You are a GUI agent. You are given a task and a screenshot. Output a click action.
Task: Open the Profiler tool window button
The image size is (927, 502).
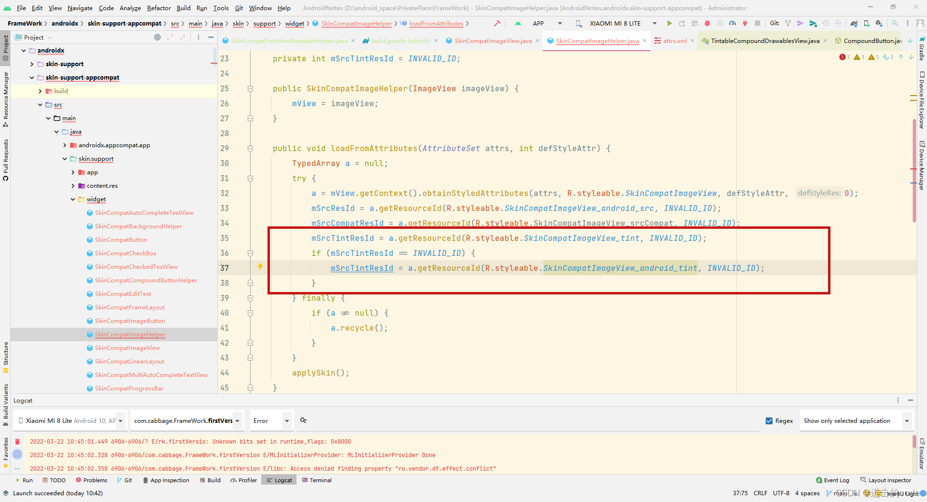click(x=244, y=480)
